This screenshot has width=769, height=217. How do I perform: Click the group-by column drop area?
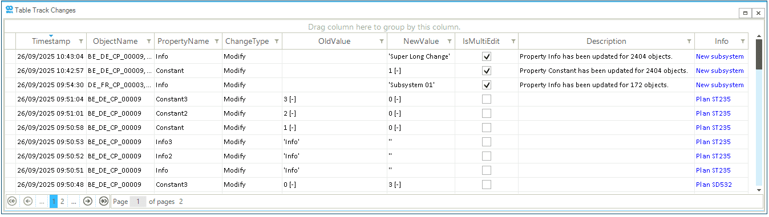click(x=384, y=27)
